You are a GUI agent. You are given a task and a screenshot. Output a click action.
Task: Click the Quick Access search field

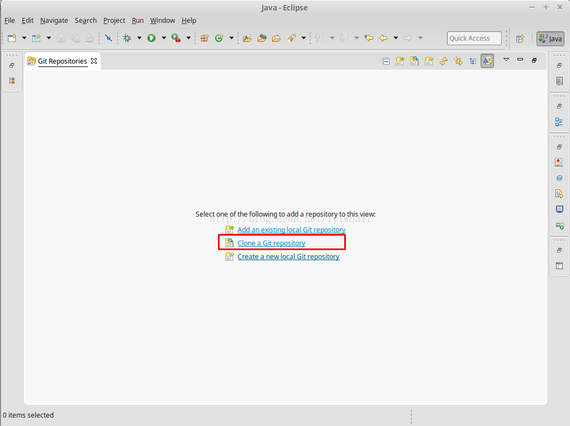coord(474,38)
